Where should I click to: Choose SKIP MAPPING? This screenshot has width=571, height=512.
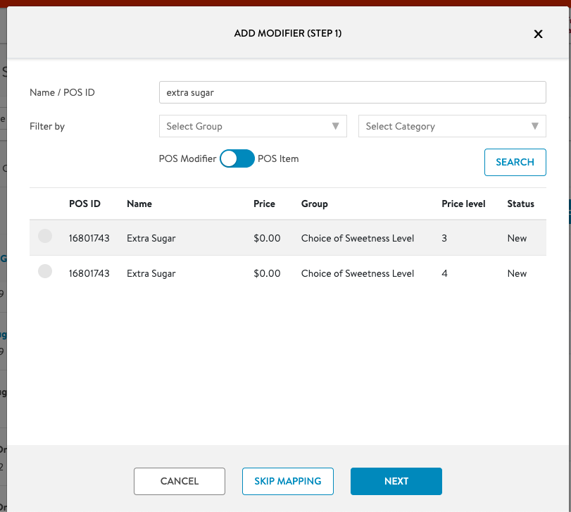[288, 481]
